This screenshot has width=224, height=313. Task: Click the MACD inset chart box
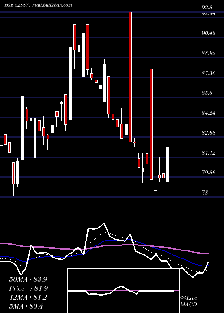(x=123, y=291)
